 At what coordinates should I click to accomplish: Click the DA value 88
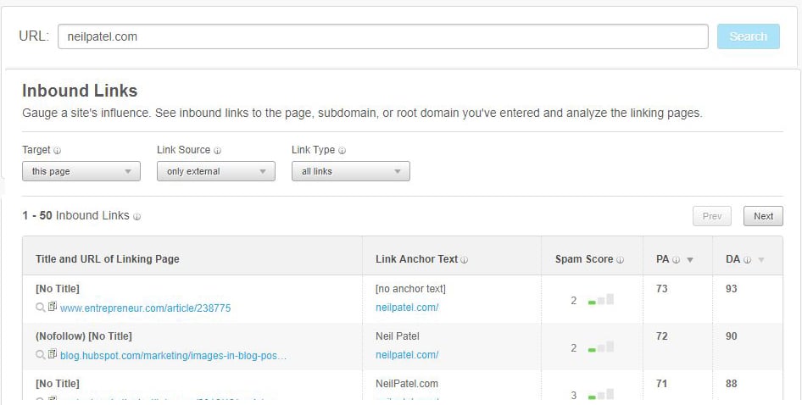[x=732, y=384]
